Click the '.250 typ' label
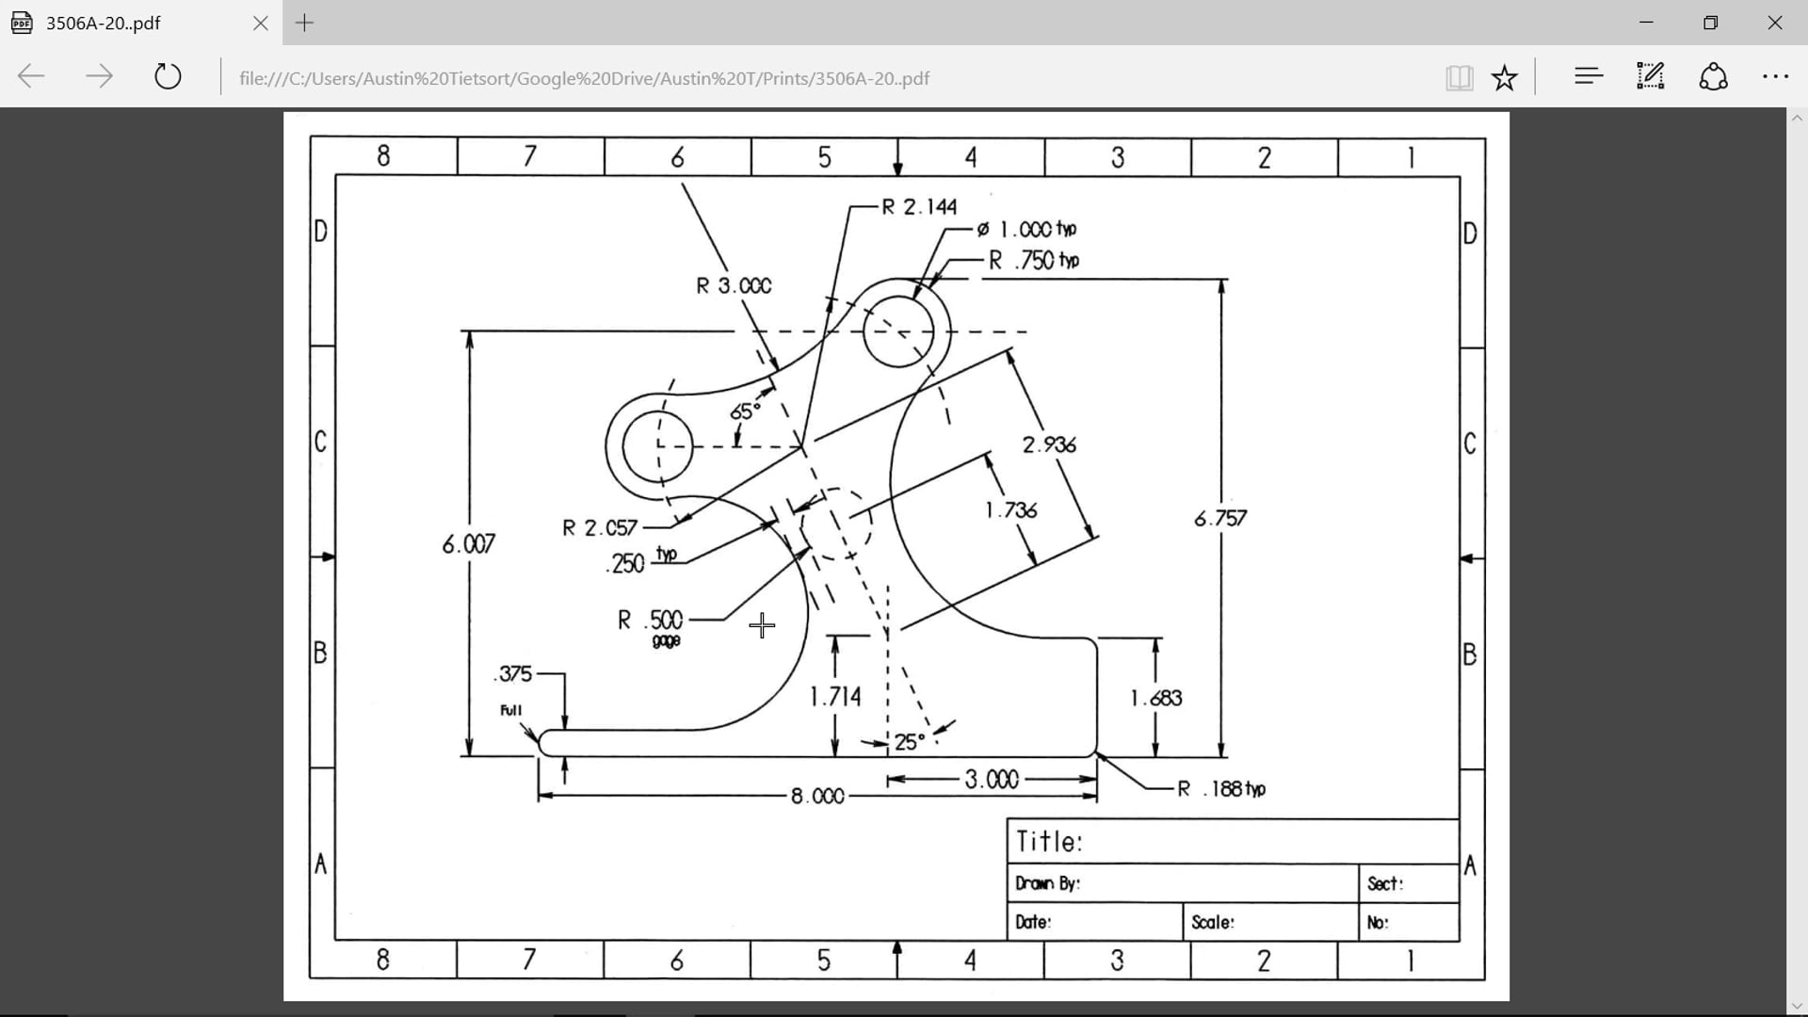 (641, 561)
